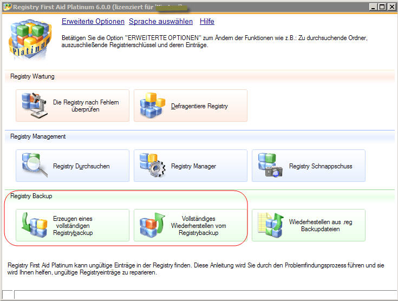The height and width of the screenshot is (301, 398).
Task: Start Die Registry nach Fehlern überprüfen
Action: click(x=73, y=106)
